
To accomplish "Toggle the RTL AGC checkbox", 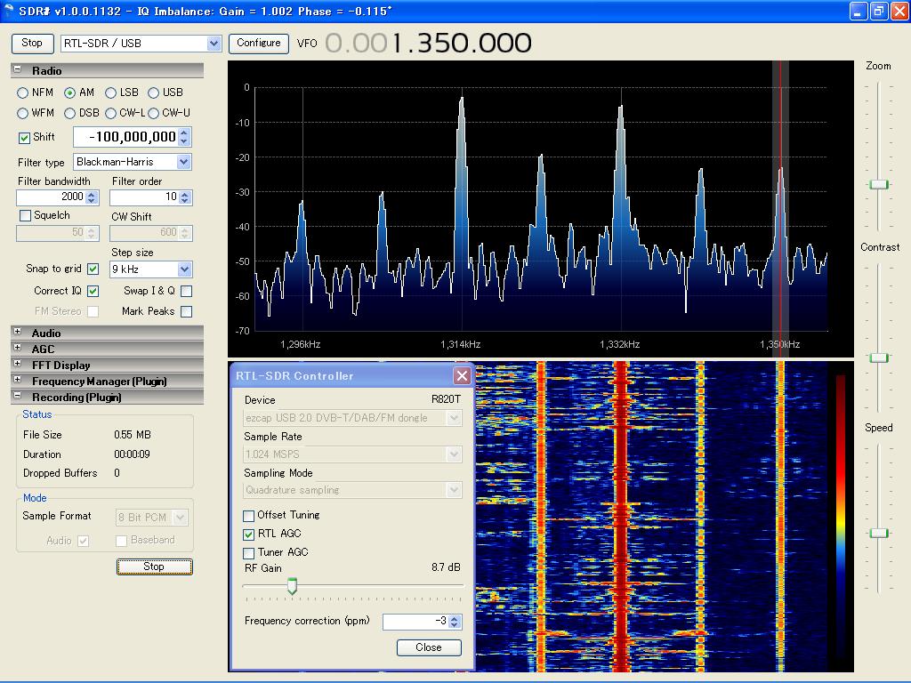I will pyautogui.click(x=249, y=534).
